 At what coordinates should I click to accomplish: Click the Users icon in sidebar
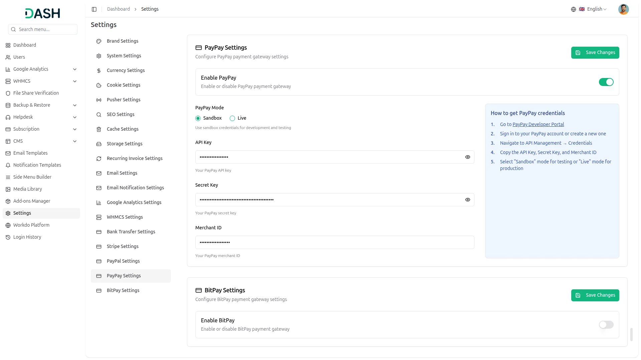(8, 57)
